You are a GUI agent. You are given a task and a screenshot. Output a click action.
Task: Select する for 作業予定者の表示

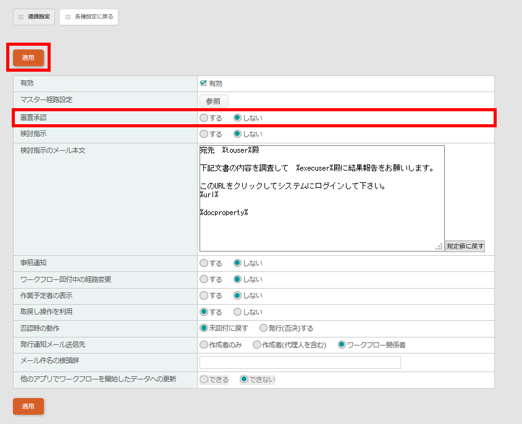(x=204, y=295)
